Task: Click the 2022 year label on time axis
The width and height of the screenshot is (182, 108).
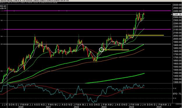Action: tap(76, 107)
